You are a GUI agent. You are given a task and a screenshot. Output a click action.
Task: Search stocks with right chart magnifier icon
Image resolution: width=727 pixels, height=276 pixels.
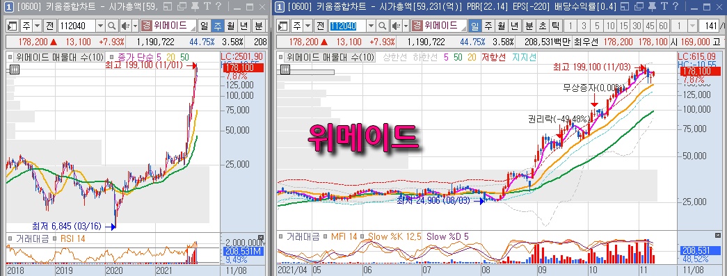point(383,26)
